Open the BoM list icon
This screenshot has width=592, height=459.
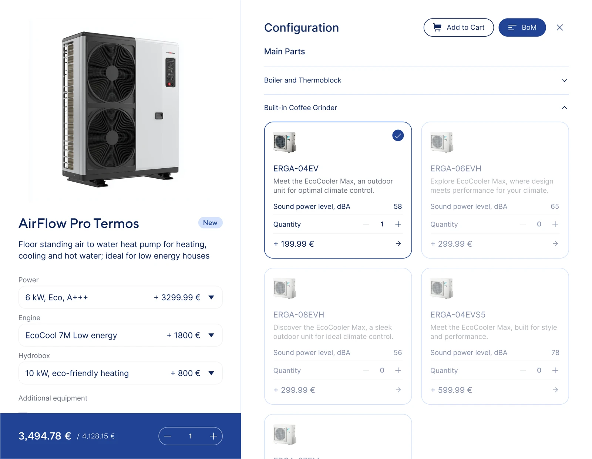click(x=512, y=27)
